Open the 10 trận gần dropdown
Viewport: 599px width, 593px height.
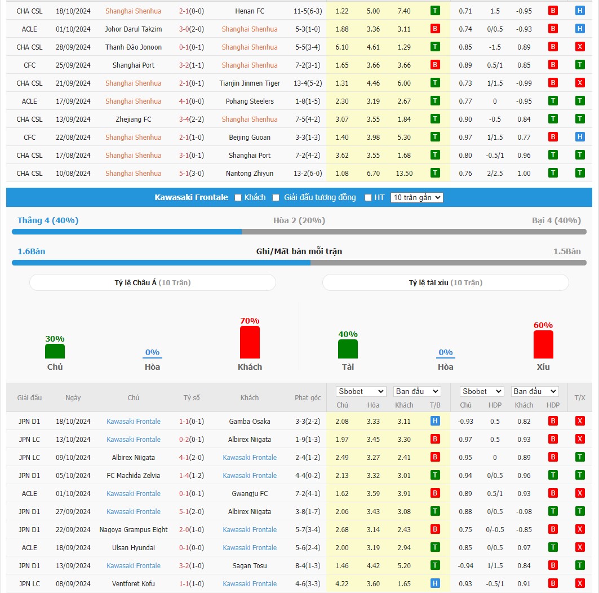point(417,197)
